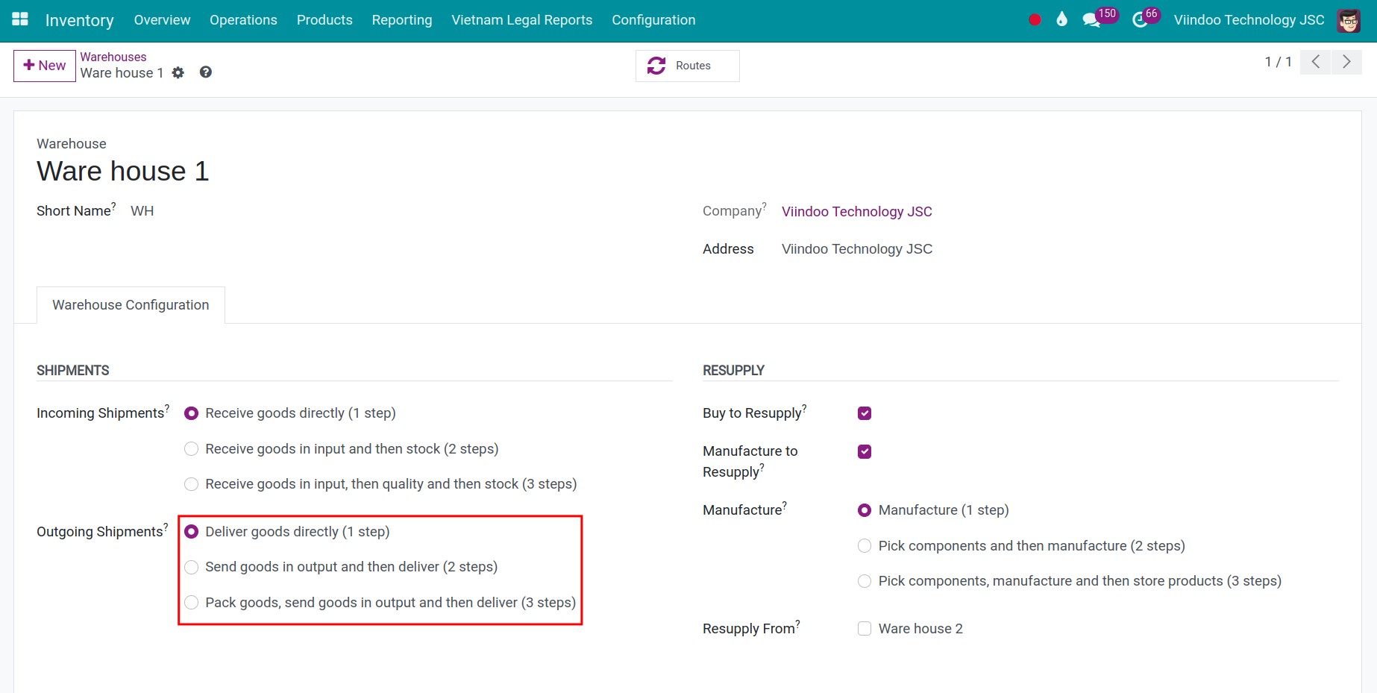
Task: Click the help question mark icon in the breadcrumb
Action: [x=205, y=72]
